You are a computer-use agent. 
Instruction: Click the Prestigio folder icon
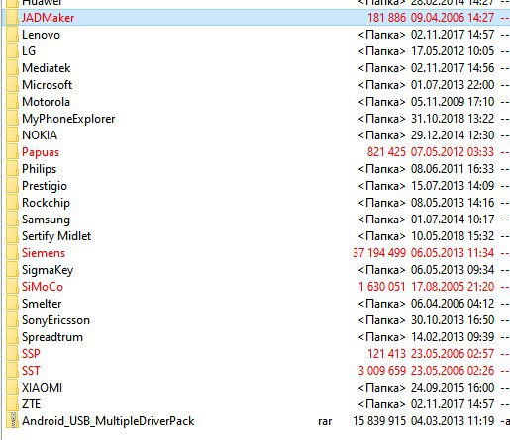[x=12, y=186]
